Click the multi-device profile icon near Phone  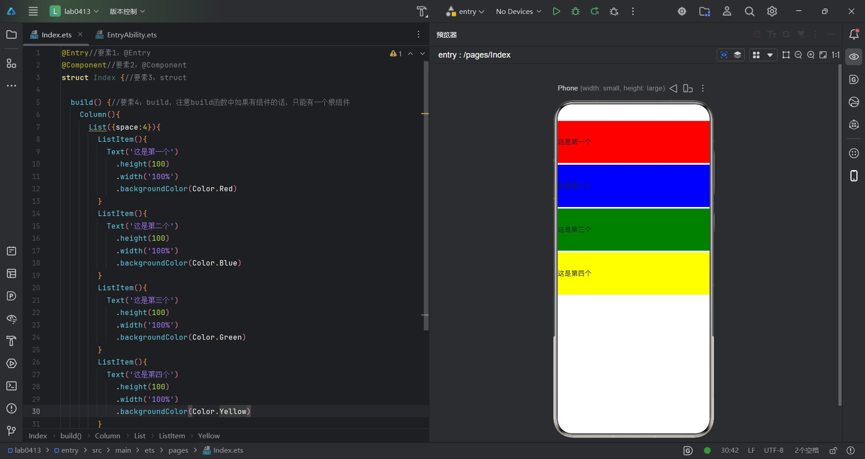click(688, 88)
